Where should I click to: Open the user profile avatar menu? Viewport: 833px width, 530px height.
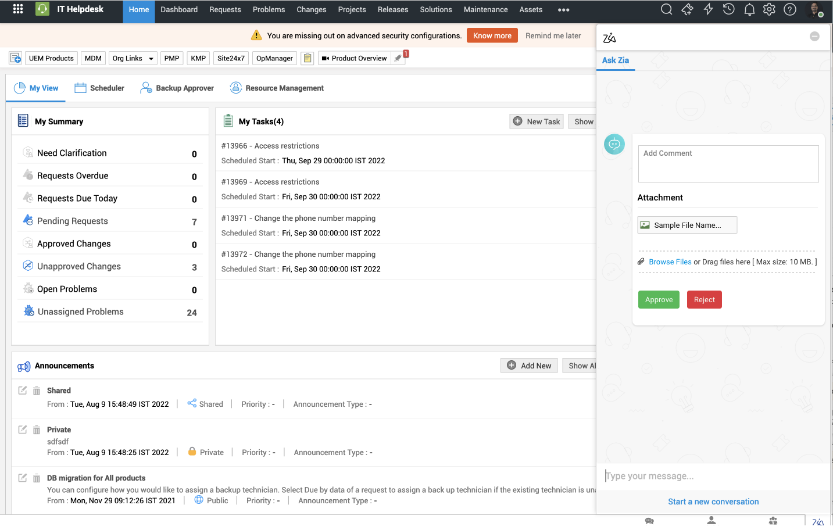[814, 9]
